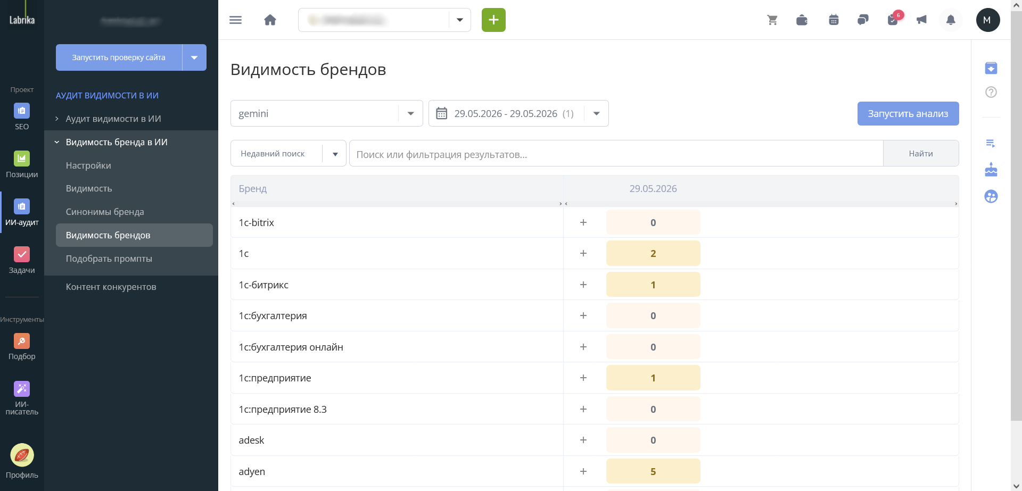Expand the 1c-bitrix row plus toggle

[583, 222]
